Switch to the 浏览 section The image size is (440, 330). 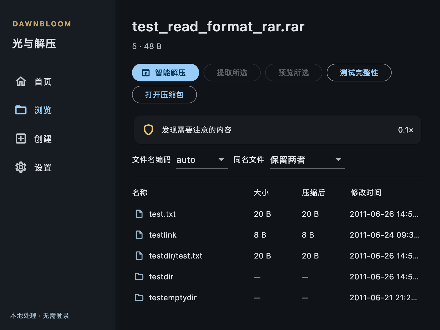(x=58, y=110)
